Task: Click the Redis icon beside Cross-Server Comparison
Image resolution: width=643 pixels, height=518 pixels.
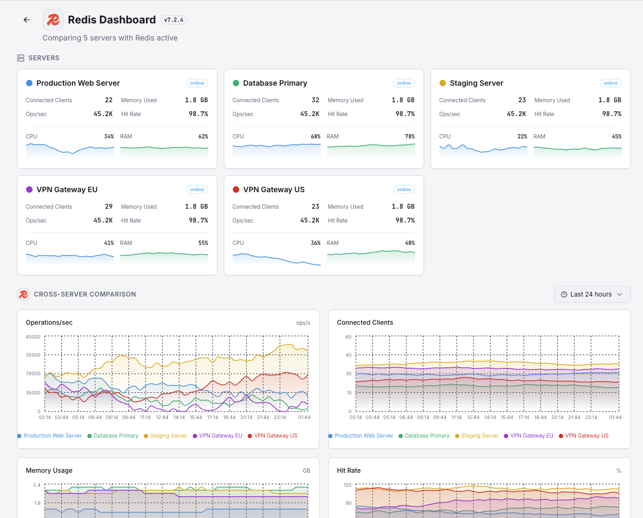Action: click(23, 294)
